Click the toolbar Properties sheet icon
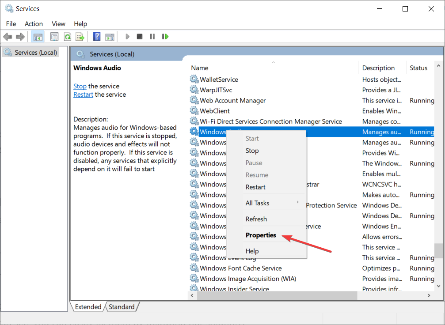This screenshot has width=445, height=325. (54, 37)
